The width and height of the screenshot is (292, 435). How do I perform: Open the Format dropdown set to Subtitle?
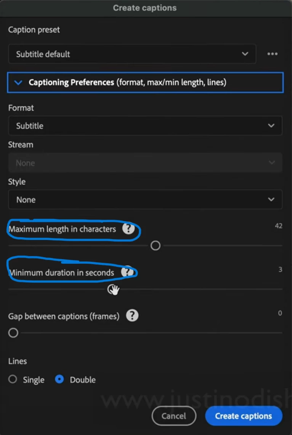(145, 126)
